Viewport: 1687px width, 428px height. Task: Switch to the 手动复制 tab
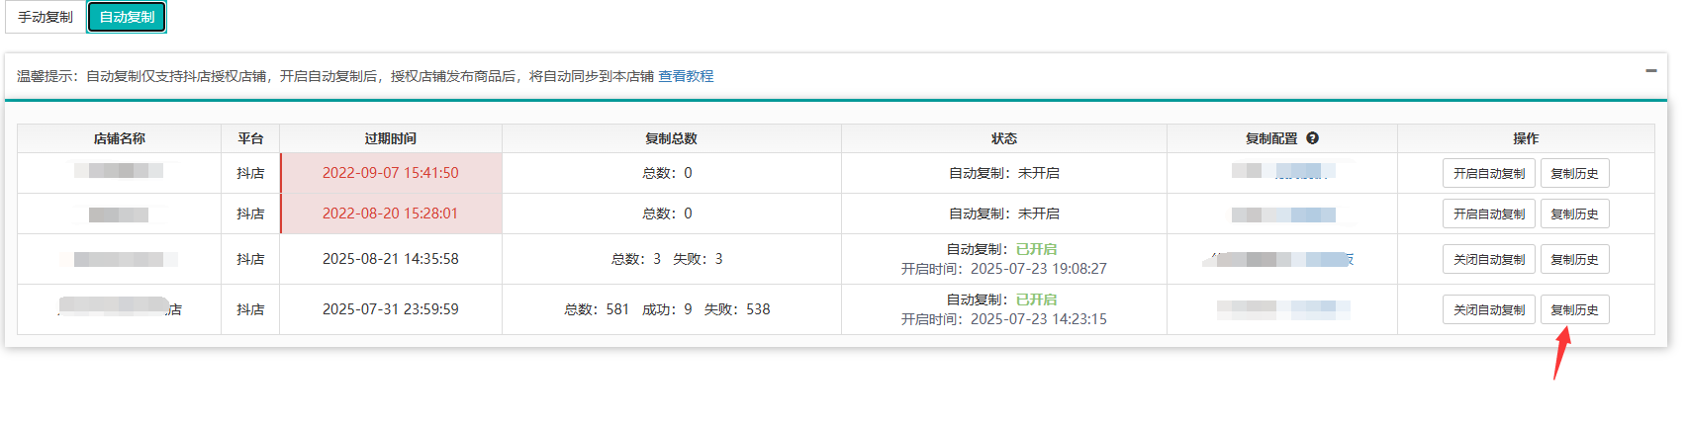coord(46,17)
